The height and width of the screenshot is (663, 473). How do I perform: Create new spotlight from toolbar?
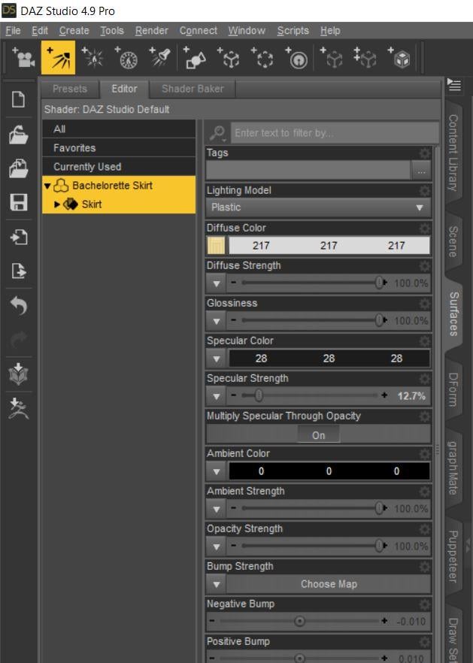point(160,58)
